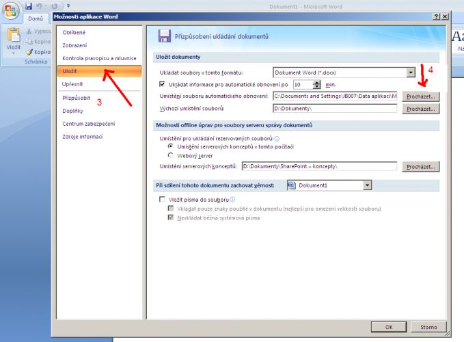Click the server drafts location field

pyautogui.click(x=319, y=166)
